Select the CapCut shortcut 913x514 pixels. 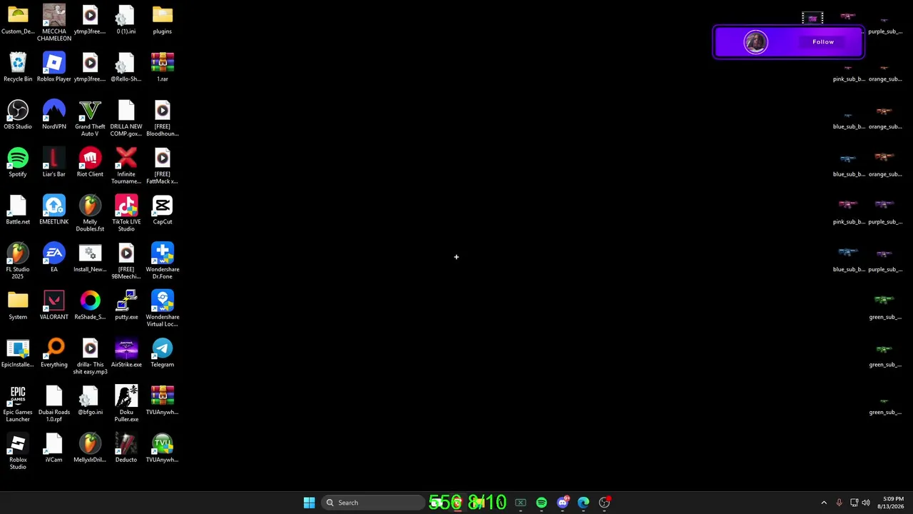coord(162,211)
